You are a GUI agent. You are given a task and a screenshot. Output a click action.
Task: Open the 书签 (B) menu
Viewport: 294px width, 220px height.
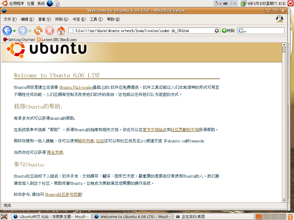click(79, 19)
